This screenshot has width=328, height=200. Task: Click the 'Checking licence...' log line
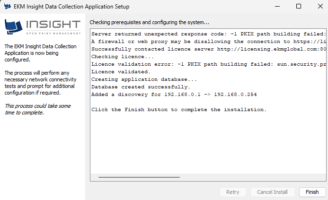coord(123,57)
